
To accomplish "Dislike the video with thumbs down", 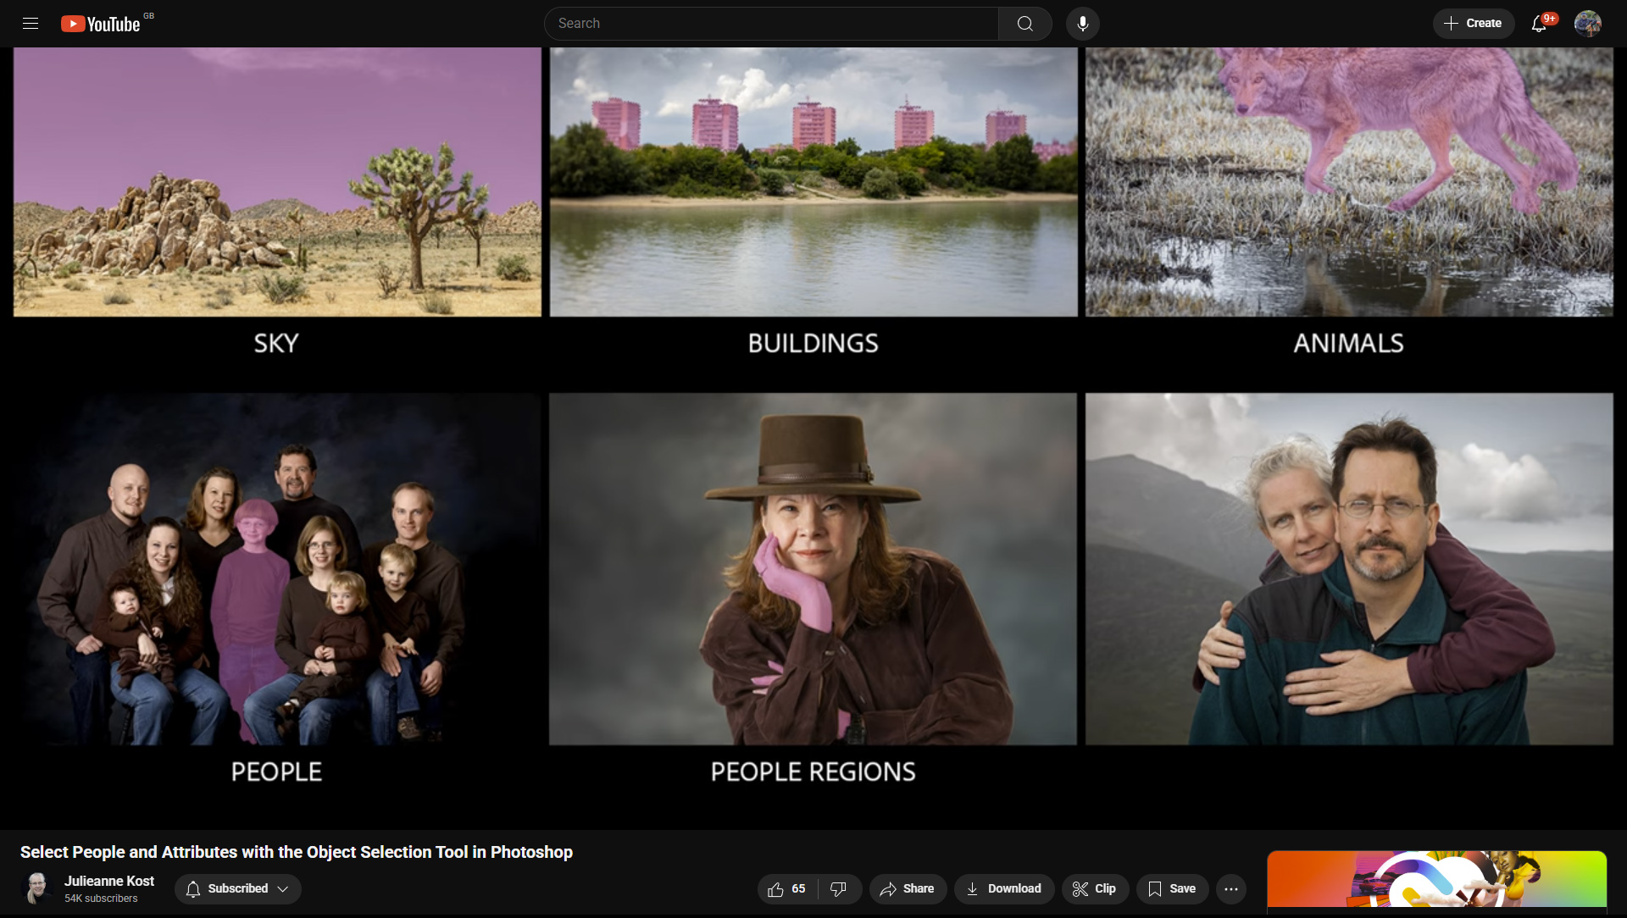I will point(838,888).
